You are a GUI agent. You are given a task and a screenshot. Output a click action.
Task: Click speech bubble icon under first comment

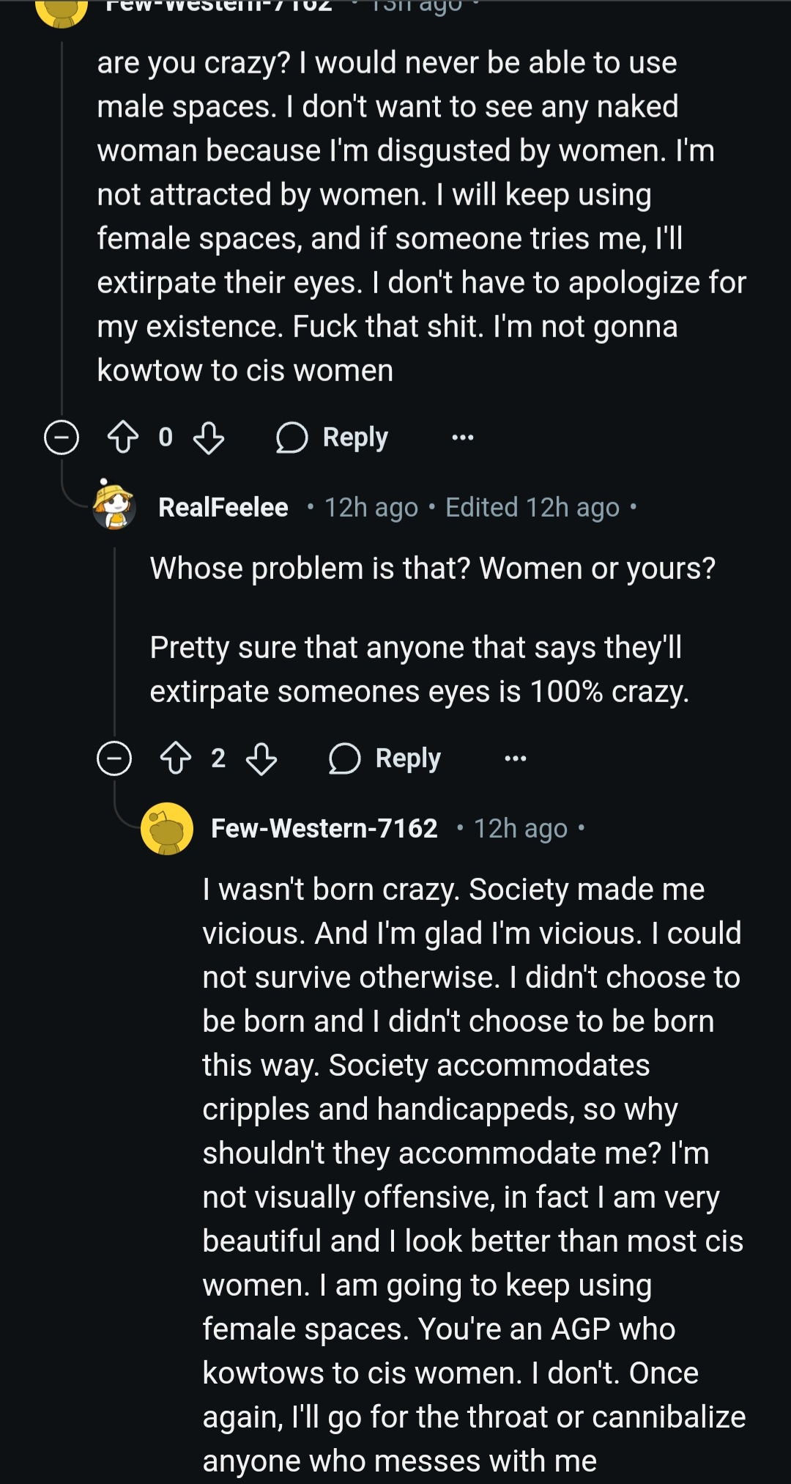tap(291, 438)
